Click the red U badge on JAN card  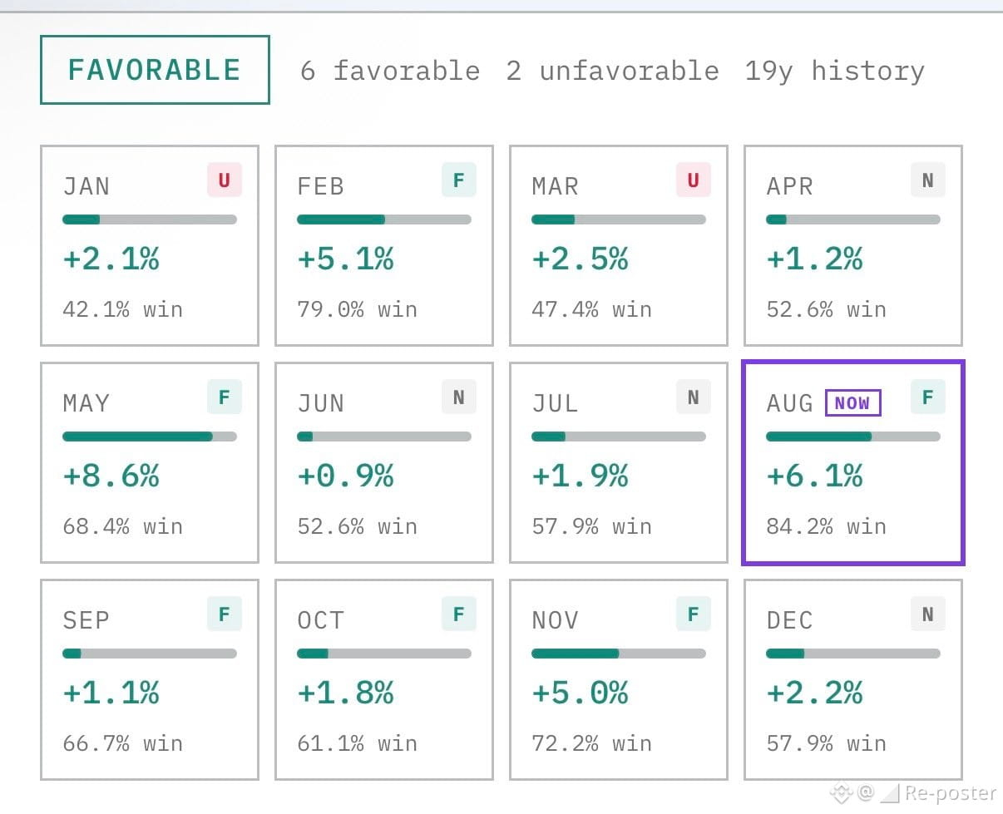(x=225, y=180)
